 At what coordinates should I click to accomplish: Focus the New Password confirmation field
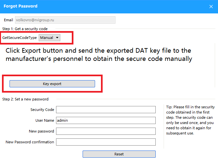(106, 142)
